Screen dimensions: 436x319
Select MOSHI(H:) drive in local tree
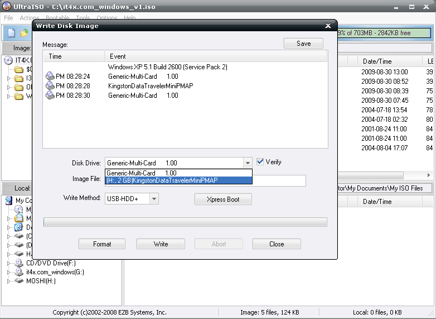[41, 281]
